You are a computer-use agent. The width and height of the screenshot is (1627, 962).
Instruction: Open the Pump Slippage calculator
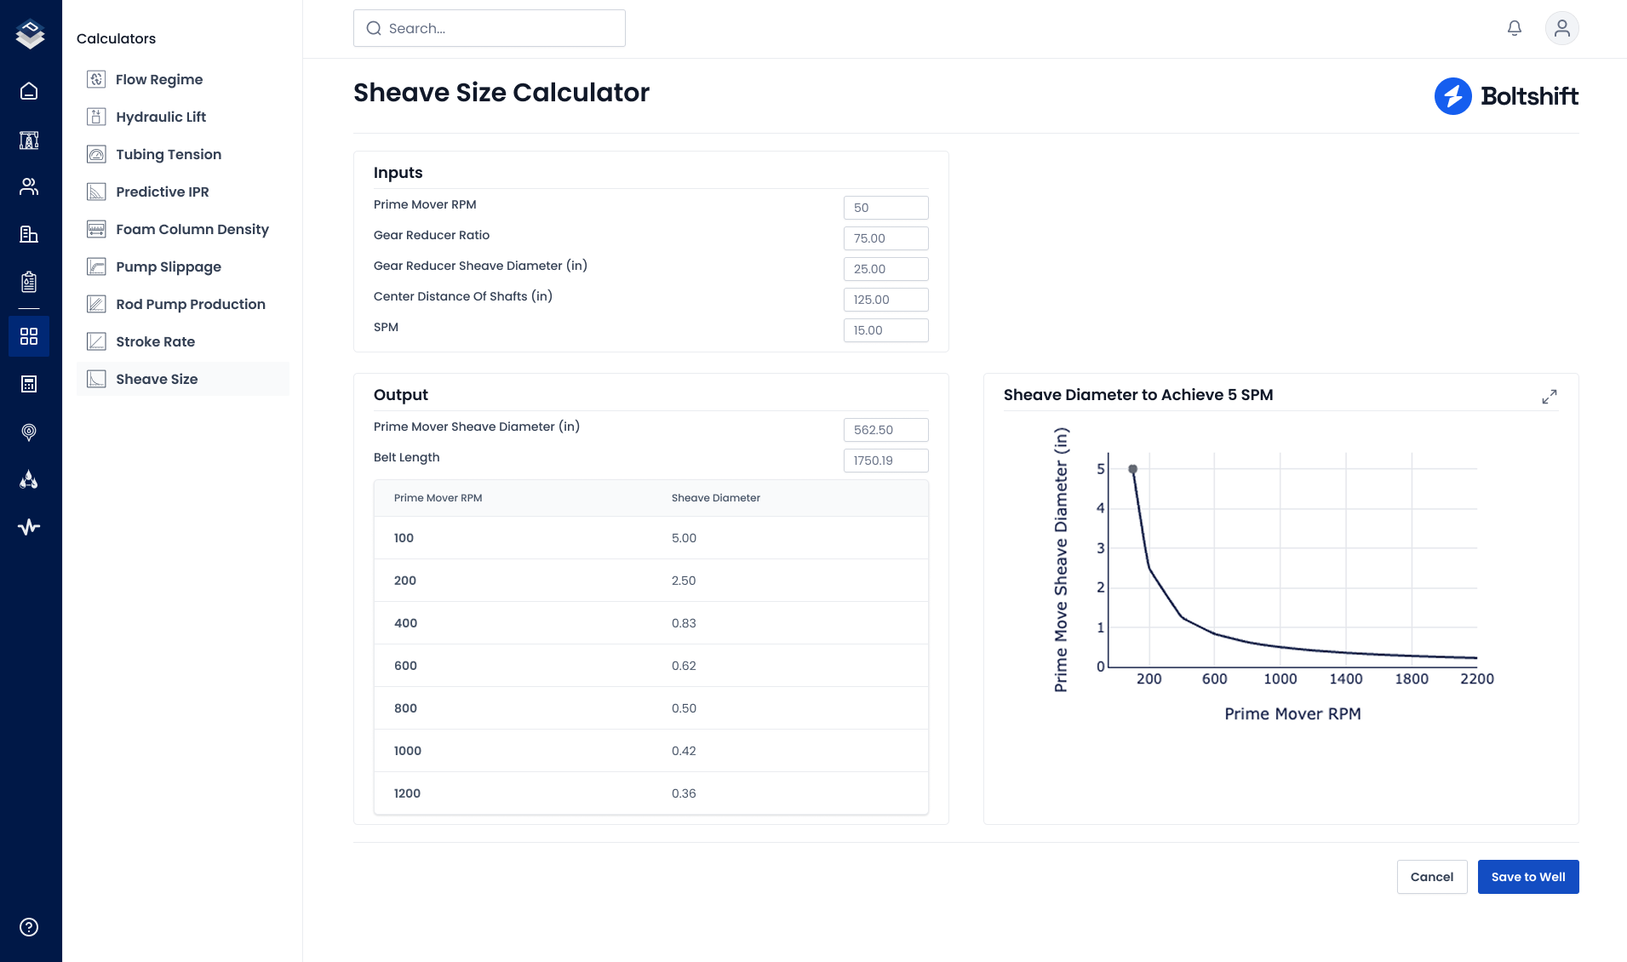point(169,266)
